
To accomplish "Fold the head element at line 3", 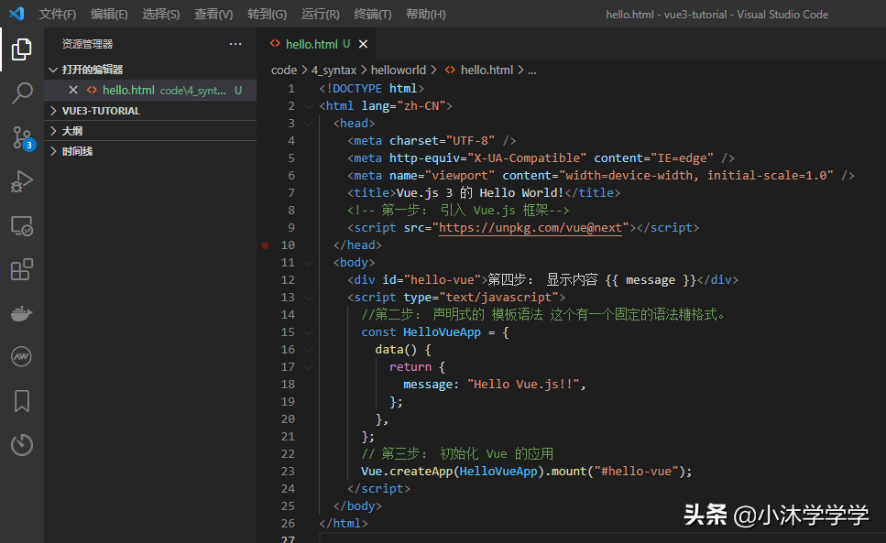I will [309, 124].
